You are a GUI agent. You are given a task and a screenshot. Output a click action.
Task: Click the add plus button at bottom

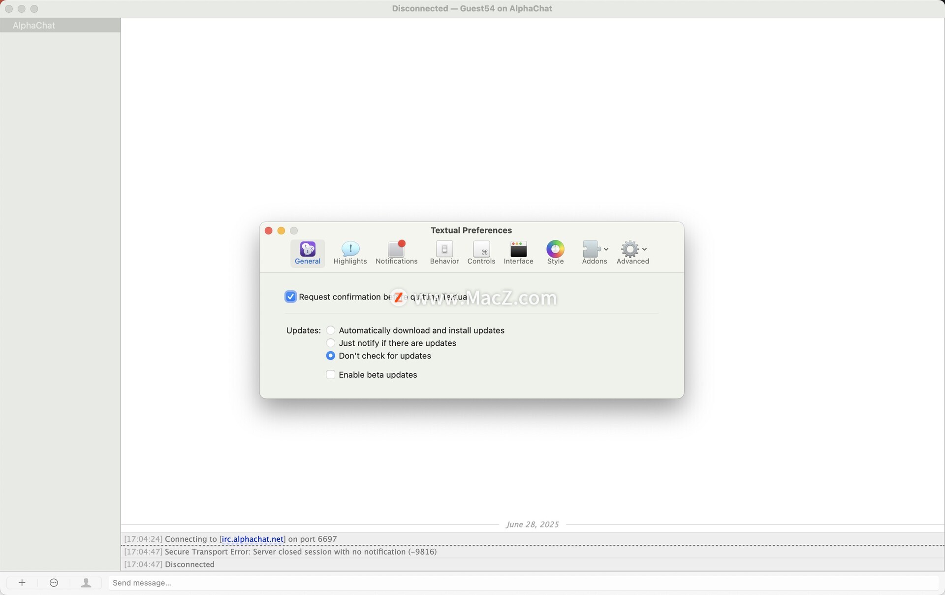pos(22,583)
